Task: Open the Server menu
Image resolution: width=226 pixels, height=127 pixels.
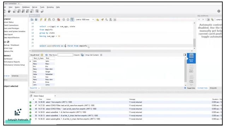Action: point(35,7)
